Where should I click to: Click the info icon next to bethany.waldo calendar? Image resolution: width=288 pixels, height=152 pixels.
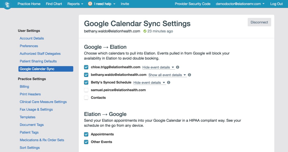(x=189, y=75)
